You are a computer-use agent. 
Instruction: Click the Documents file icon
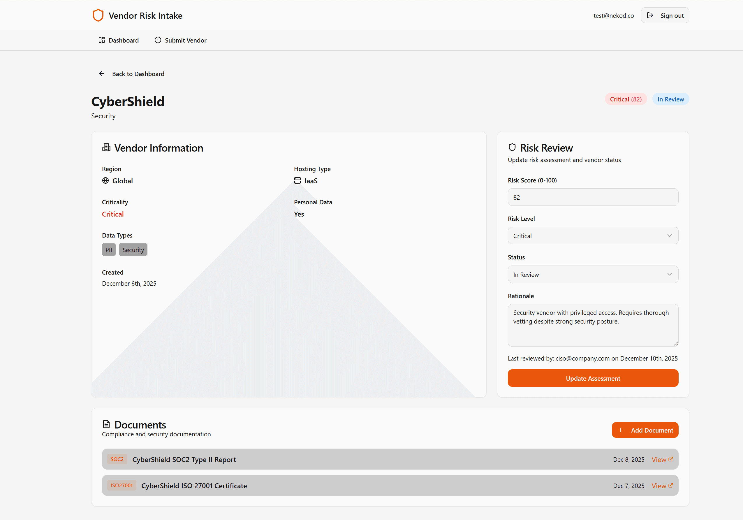106,424
